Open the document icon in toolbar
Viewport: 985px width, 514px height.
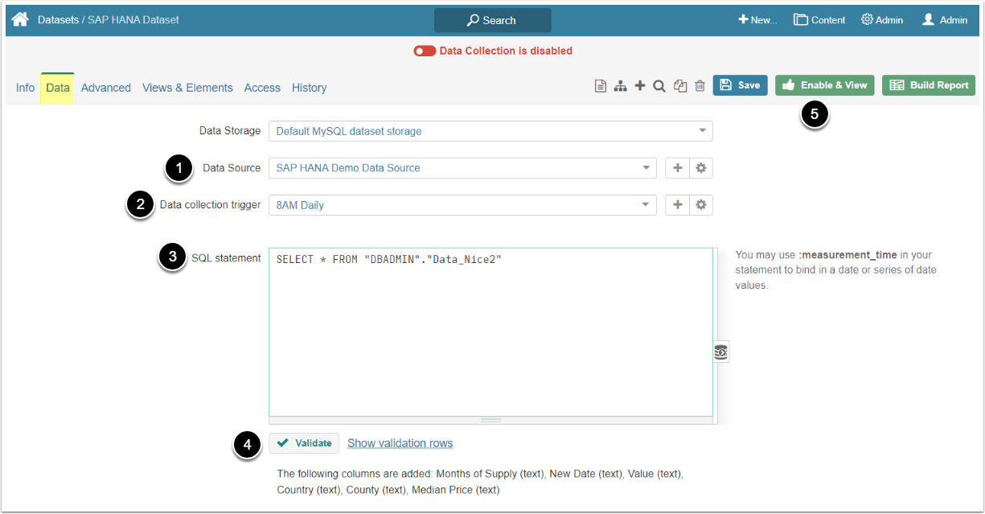600,86
